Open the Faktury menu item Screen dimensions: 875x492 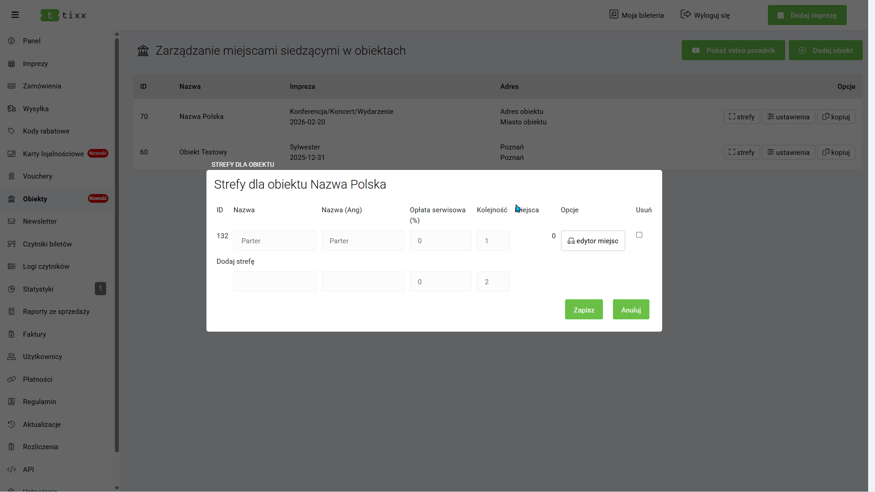pos(35,334)
